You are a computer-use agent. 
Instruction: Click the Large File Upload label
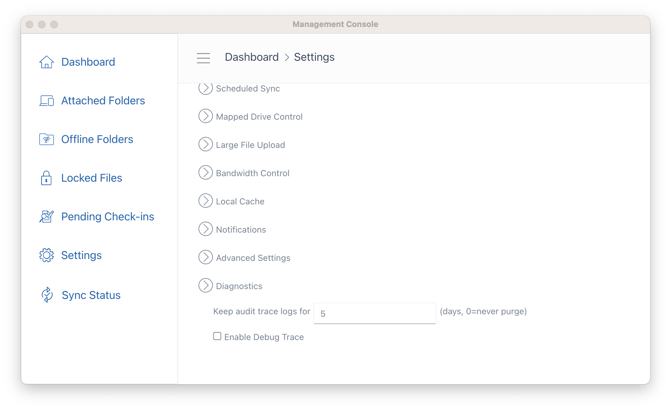[x=250, y=145]
